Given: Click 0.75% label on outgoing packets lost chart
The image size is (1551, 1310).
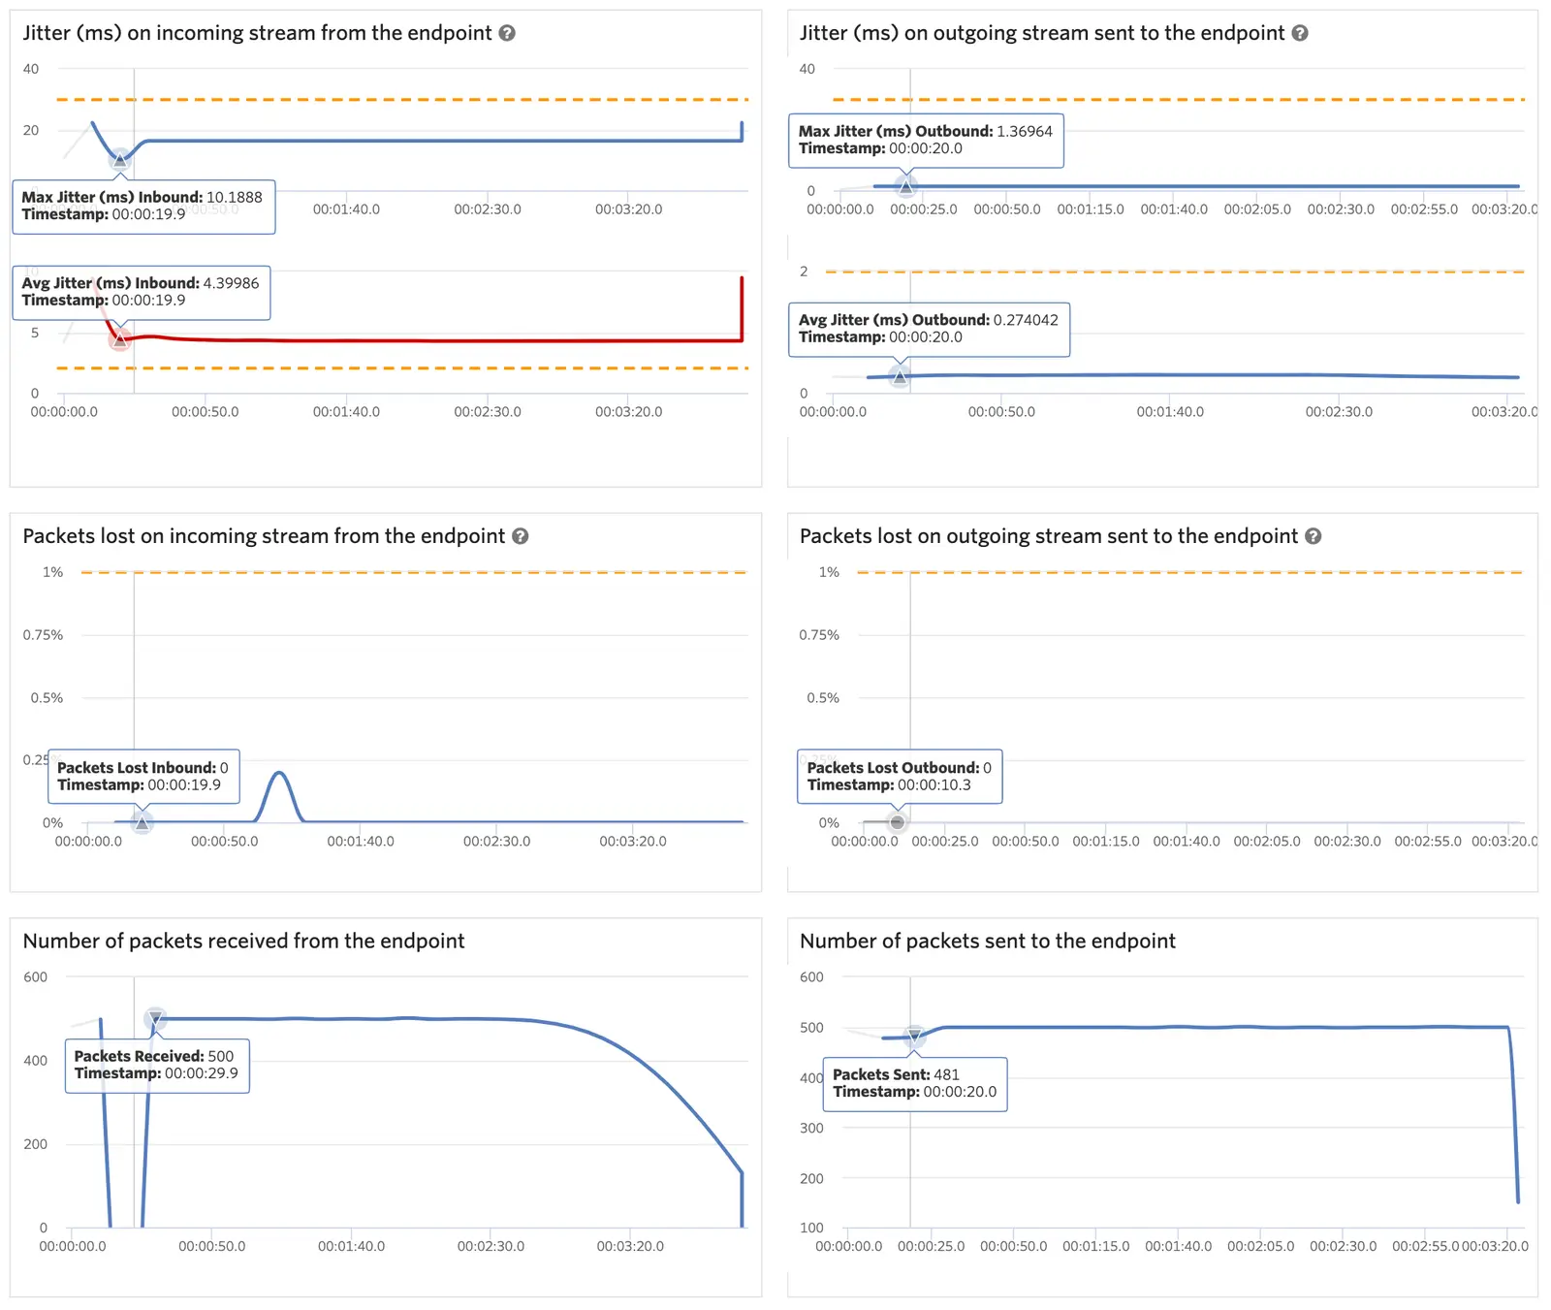Looking at the screenshot, I should click(x=819, y=635).
